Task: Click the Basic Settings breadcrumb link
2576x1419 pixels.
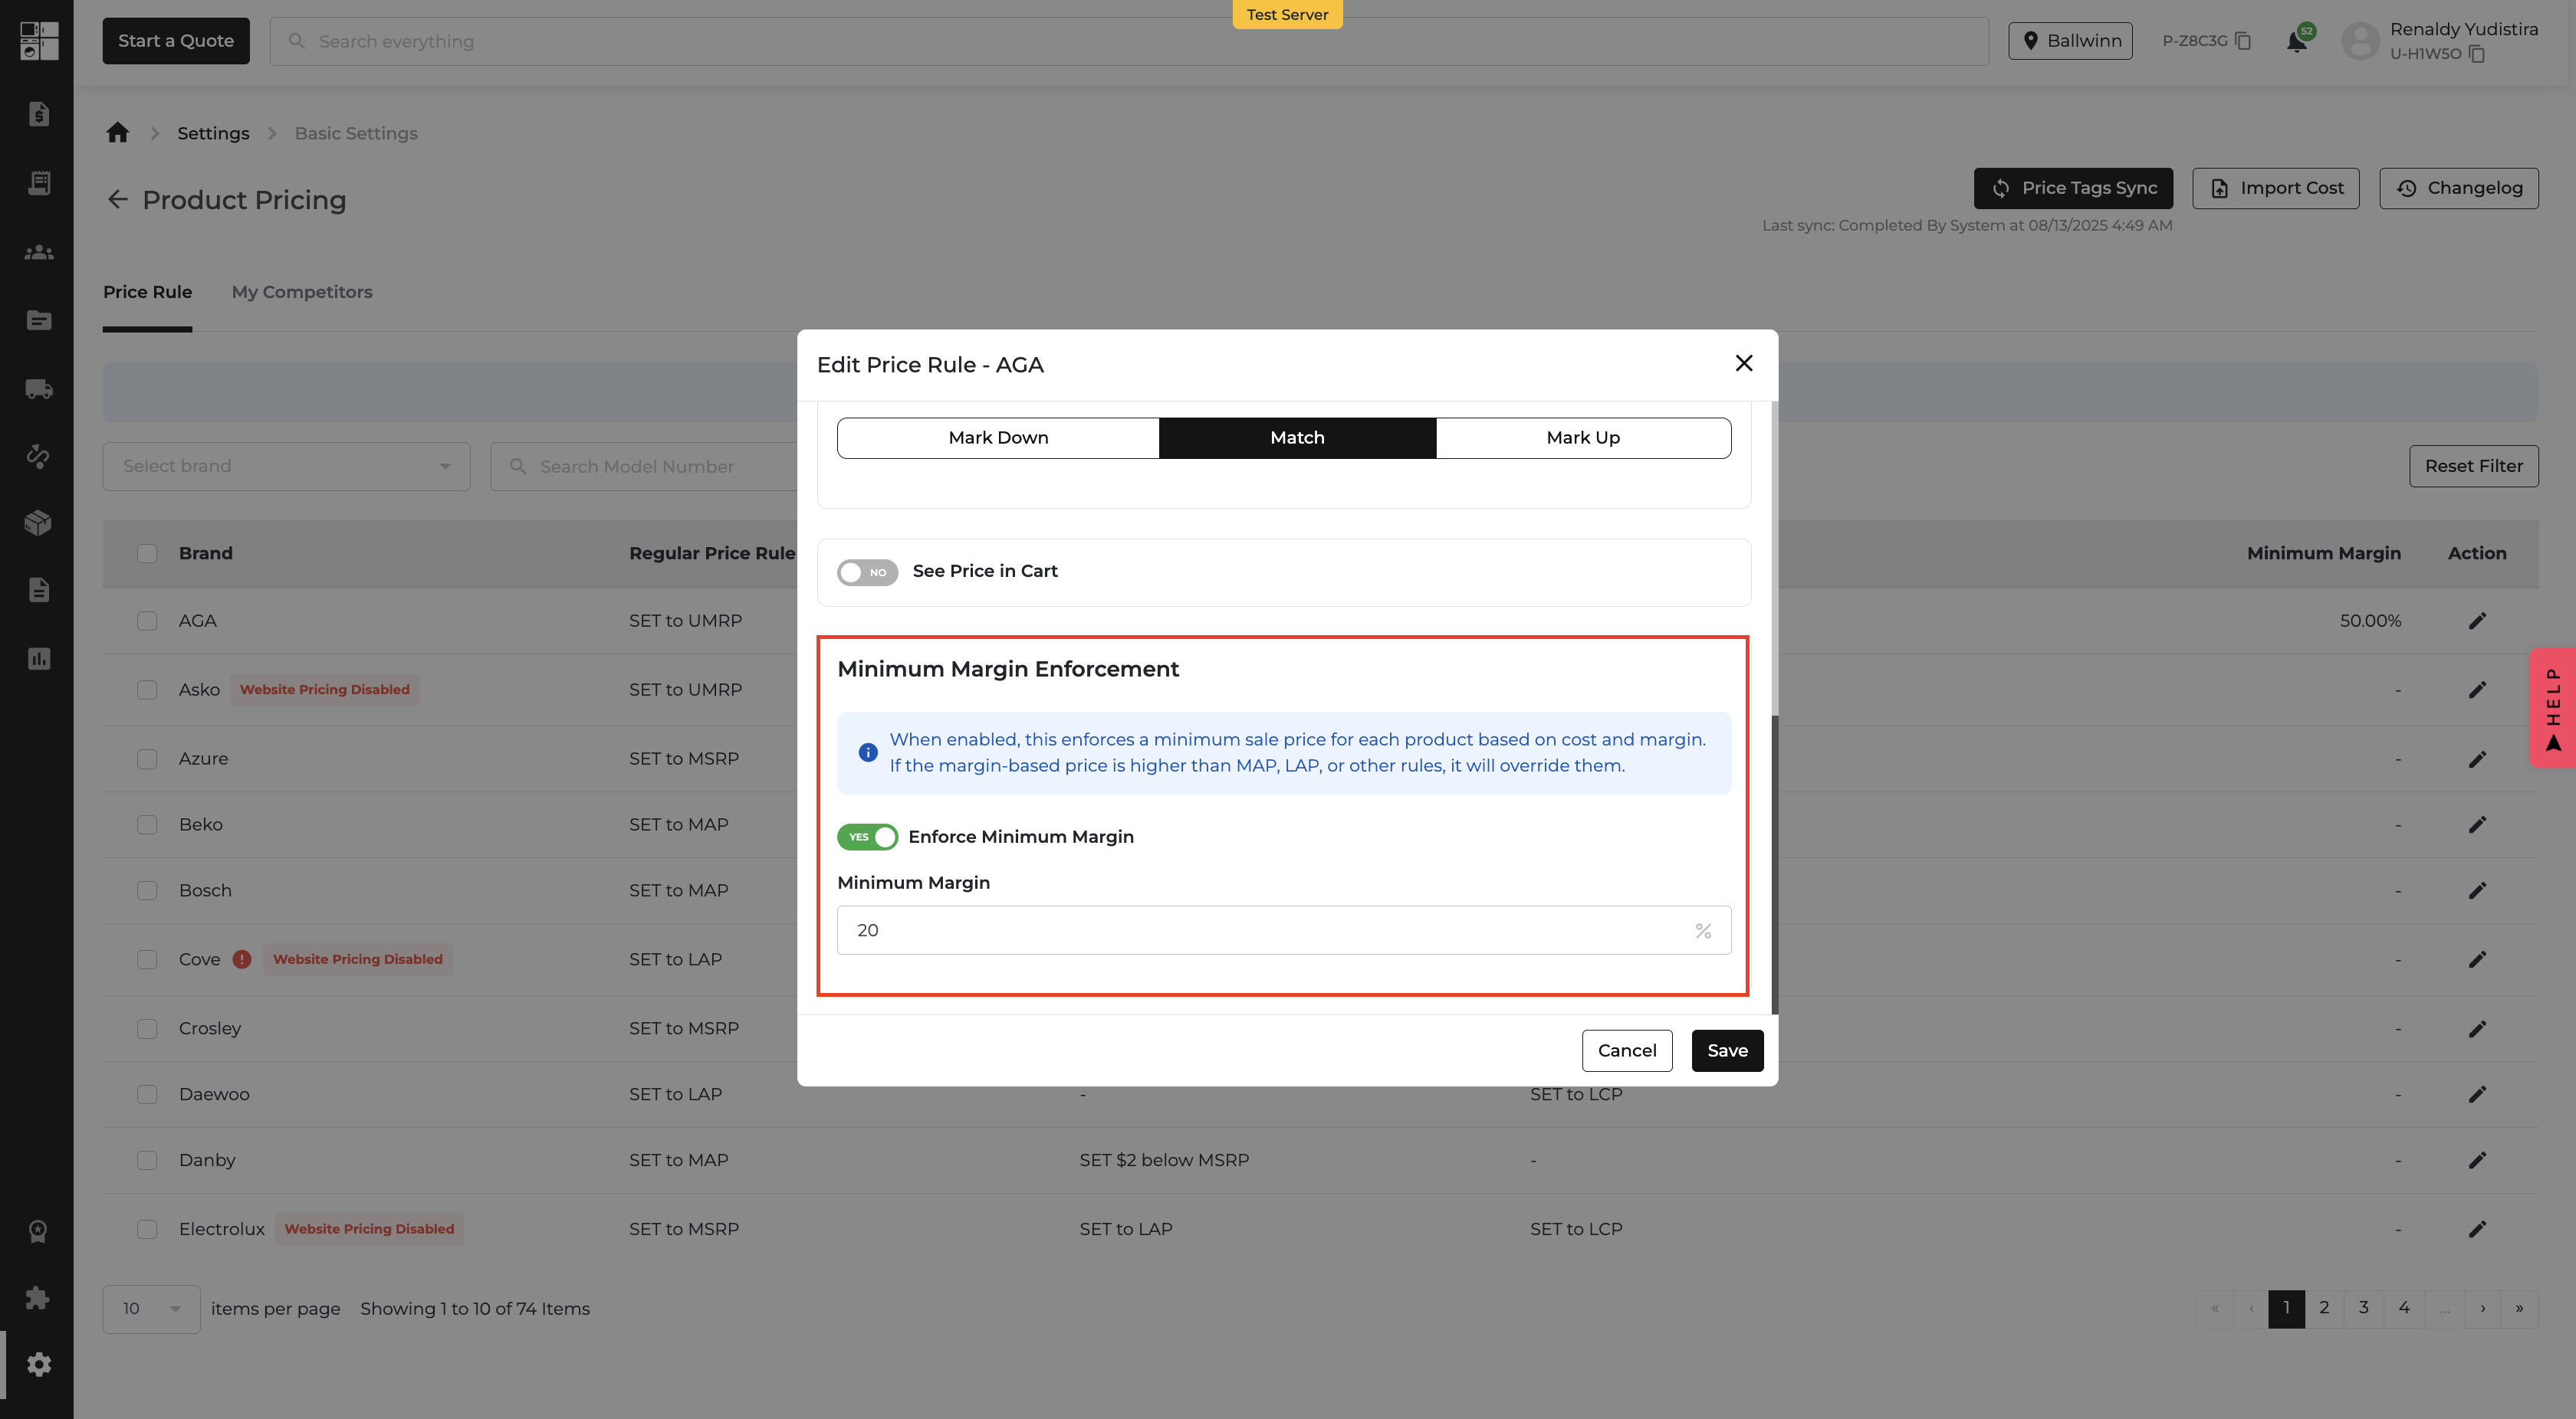Action: (356, 133)
